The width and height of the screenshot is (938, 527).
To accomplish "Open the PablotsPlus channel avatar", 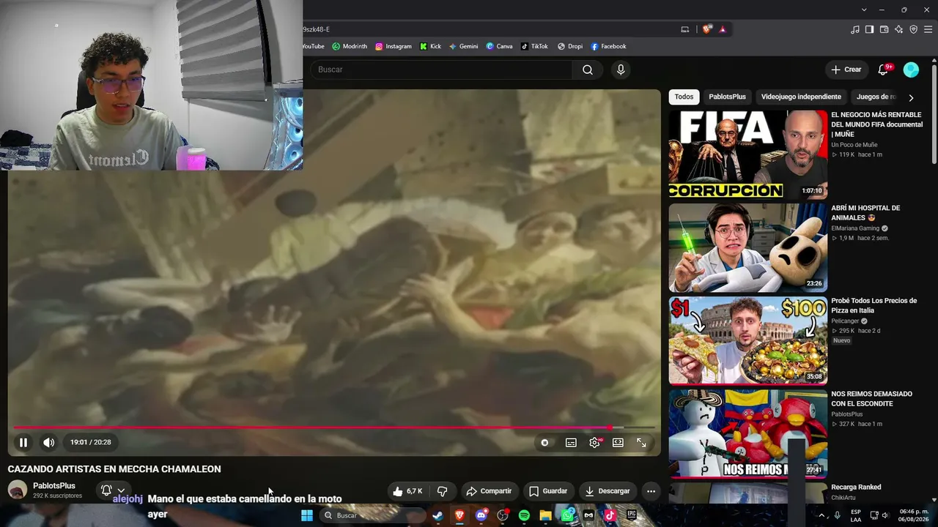I will point(18,490).
